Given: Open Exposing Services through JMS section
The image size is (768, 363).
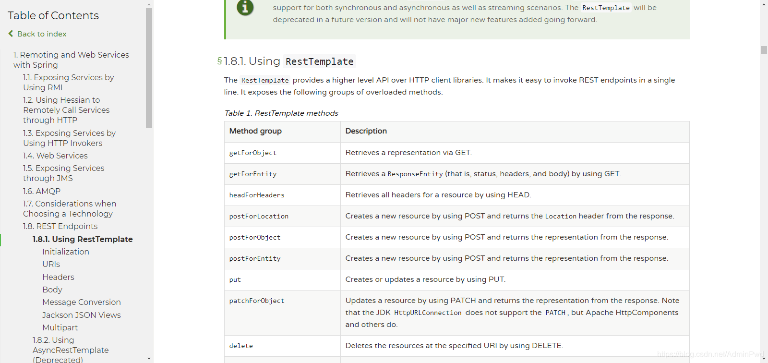Looking at the screenshot, I should tap(63, 173).
